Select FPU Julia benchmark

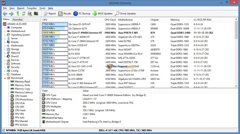point(19,118)
